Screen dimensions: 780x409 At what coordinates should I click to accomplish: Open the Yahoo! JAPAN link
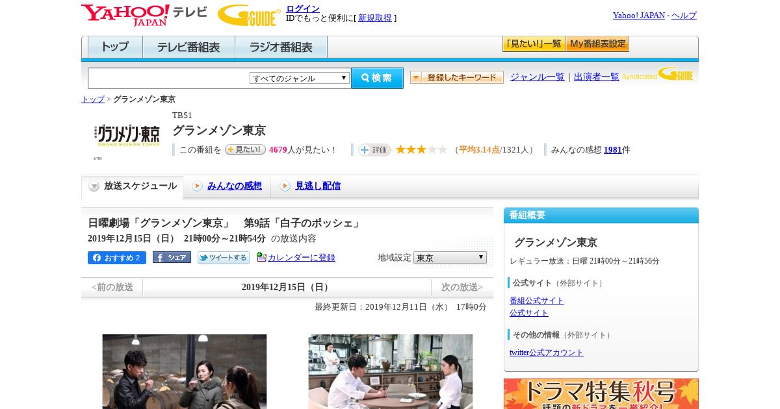coord(639,16)
